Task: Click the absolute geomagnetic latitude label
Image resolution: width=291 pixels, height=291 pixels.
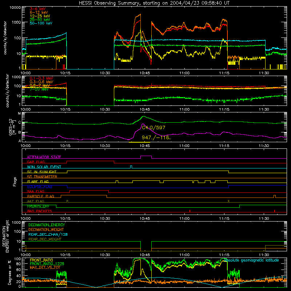Action: (x=251, y=260)
